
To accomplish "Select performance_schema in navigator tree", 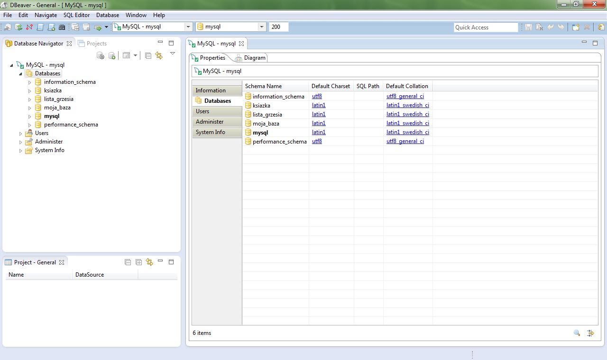I will (71, 125).
